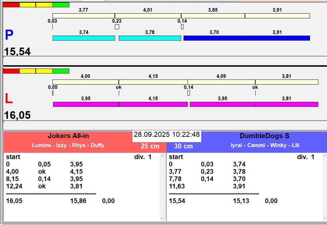Click the Lumine - Izzy - Rhys - Duffy lineup
The height and width of the screenshot is (225, 327).
(x=68, y=145)
